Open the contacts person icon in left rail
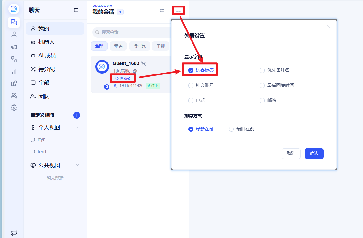The width and height of the screenshot is (363, 238). click(x=14, y=35)
